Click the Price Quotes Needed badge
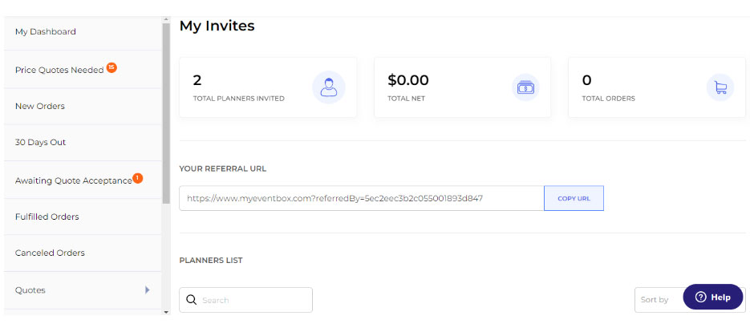 click(111, 67)
